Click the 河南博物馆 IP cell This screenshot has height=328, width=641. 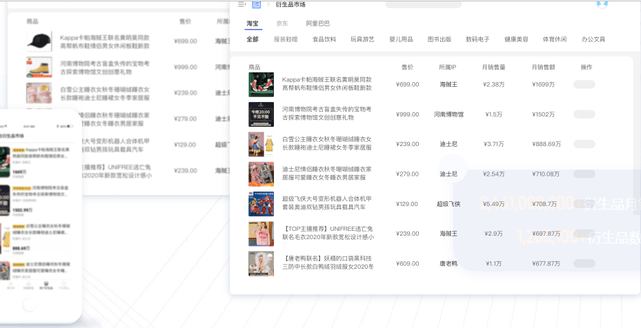point(448,114)
